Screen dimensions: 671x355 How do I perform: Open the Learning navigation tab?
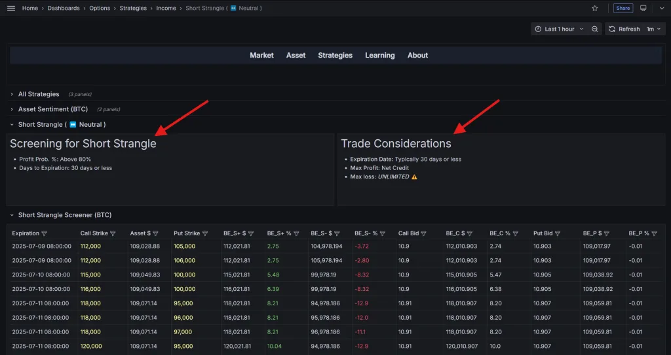click(379, 56)
